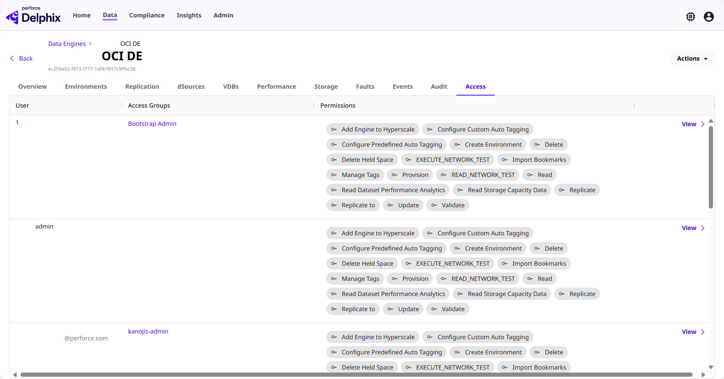Click breadcrumb chevron after Data Engines

(x=90, y=44)
